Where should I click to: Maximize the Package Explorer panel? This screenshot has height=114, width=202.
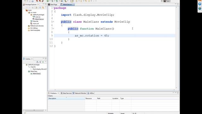tap(45, 4)
